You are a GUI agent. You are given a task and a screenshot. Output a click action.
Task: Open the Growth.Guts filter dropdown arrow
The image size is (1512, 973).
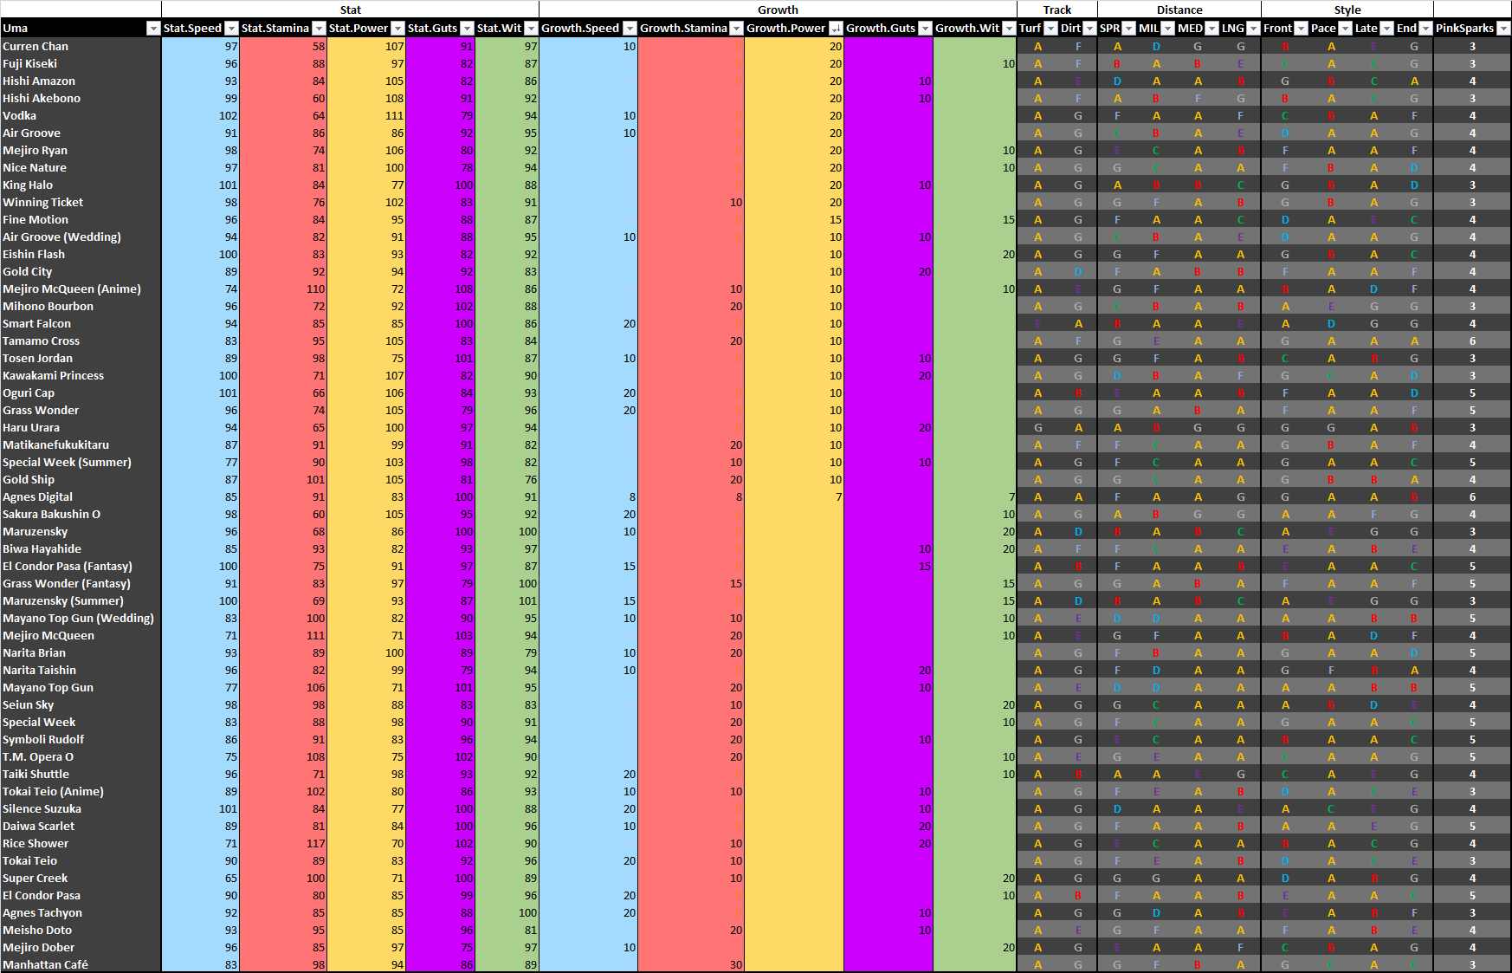pyautogui.click(x=925, y=29)
